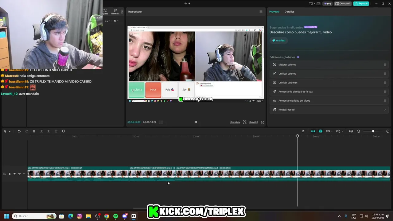Select the first clip ending 00:00:01:21
The image size is (393, 221).
pos(78,174)
